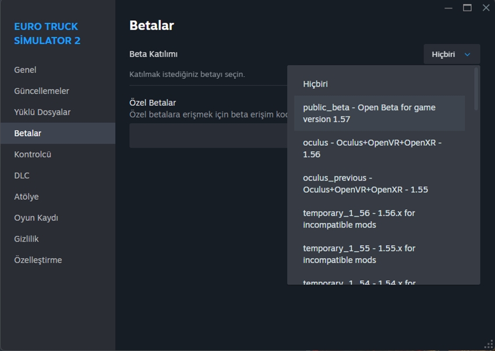Viewport: 495px width, 351px height.
Task: Open the Gizlilik settings
Action: (x=26, y=239)
